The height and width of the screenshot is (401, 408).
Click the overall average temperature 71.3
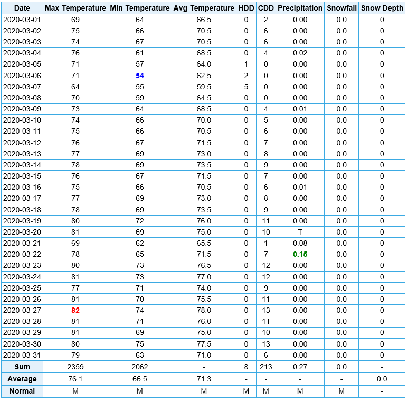click(x=204, y=379)
